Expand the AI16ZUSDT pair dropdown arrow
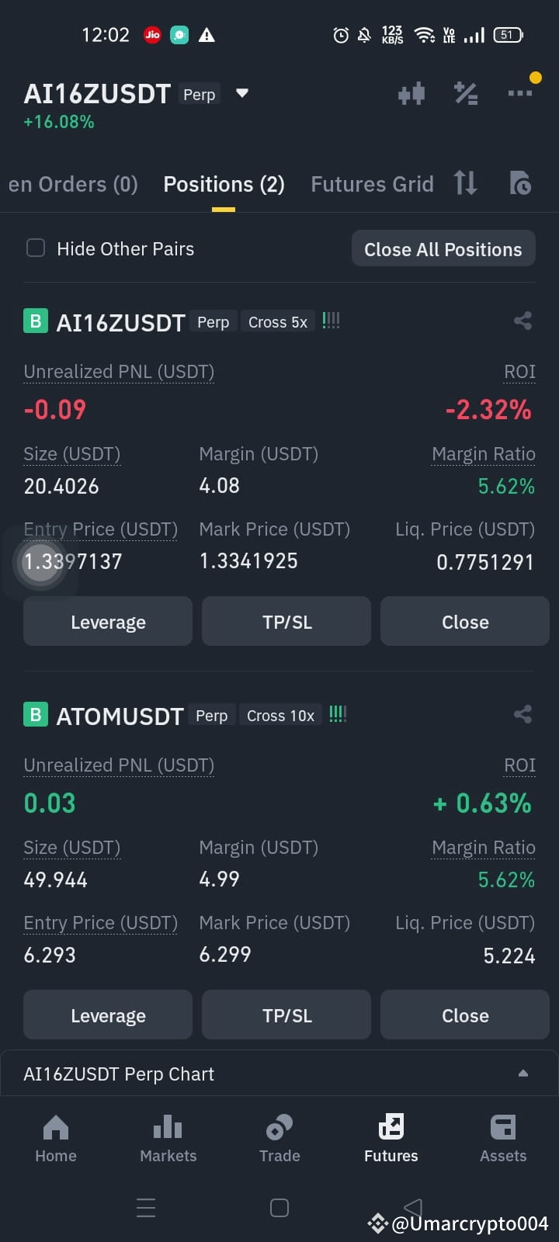559x1242 pixels. tap(242, 93)
